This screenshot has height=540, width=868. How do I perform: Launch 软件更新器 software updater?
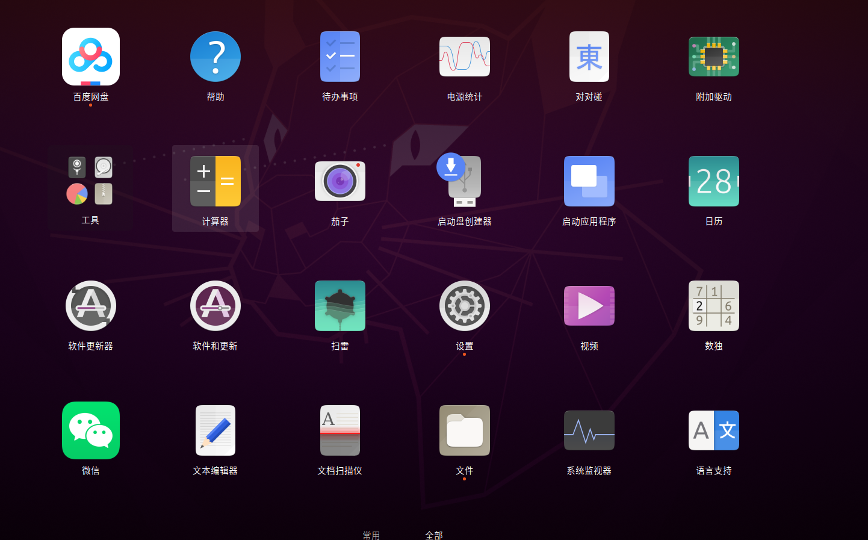(91, 306)
